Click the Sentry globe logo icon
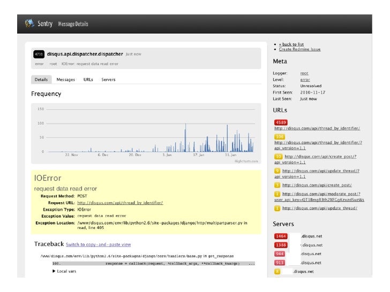390x292 pixels. [x=29, y=24]
